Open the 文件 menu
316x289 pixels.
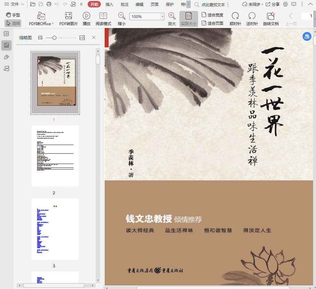point(14,4)
